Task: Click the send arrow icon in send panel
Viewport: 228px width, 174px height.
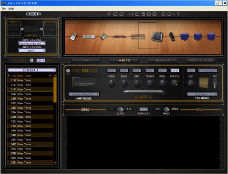Action: 22,29
